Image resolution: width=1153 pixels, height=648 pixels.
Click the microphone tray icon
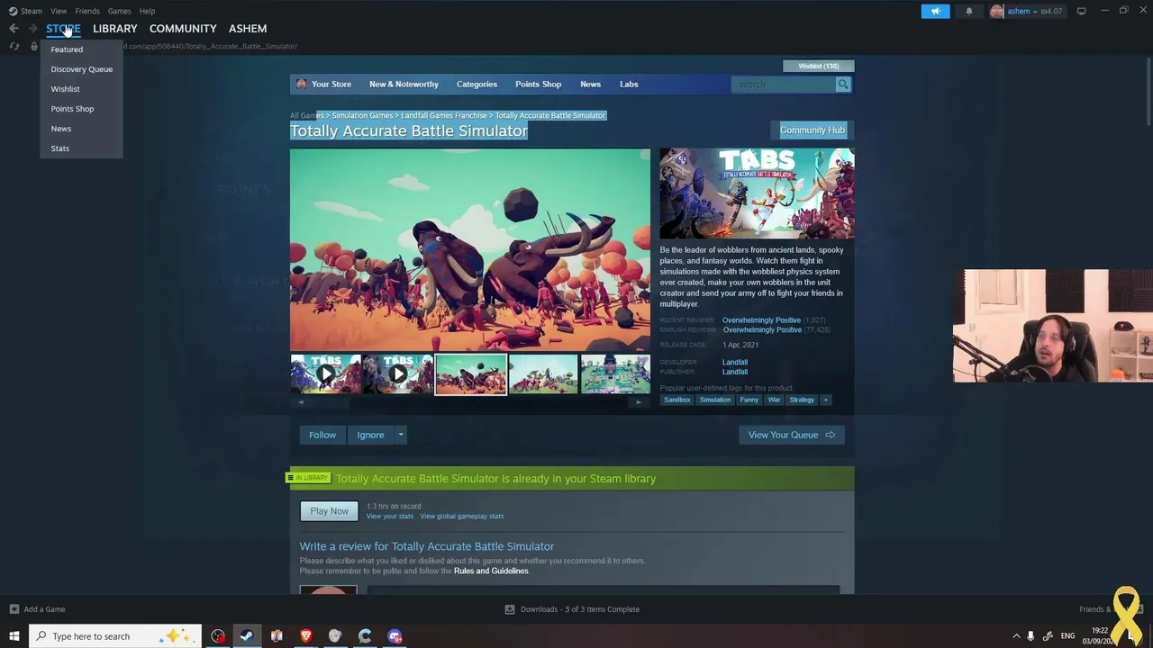pyautogui.click(x=1030, y=636)
